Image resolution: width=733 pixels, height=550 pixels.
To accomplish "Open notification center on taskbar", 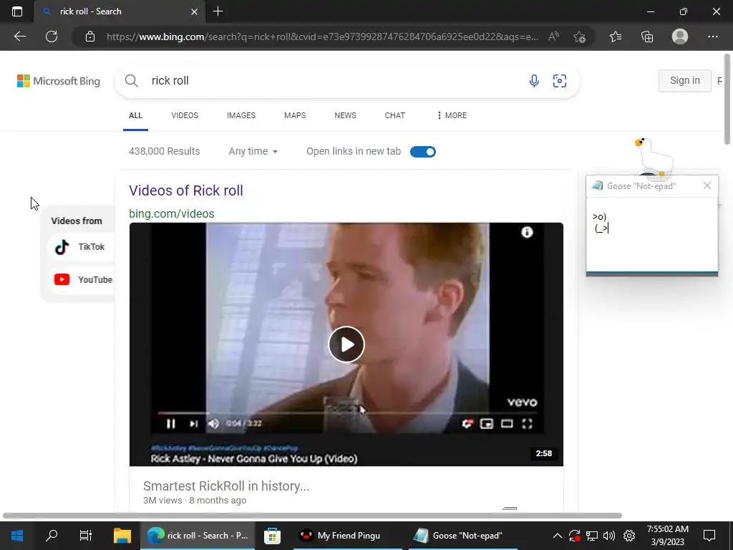I will pyautogui.click(x=709, y=536).
